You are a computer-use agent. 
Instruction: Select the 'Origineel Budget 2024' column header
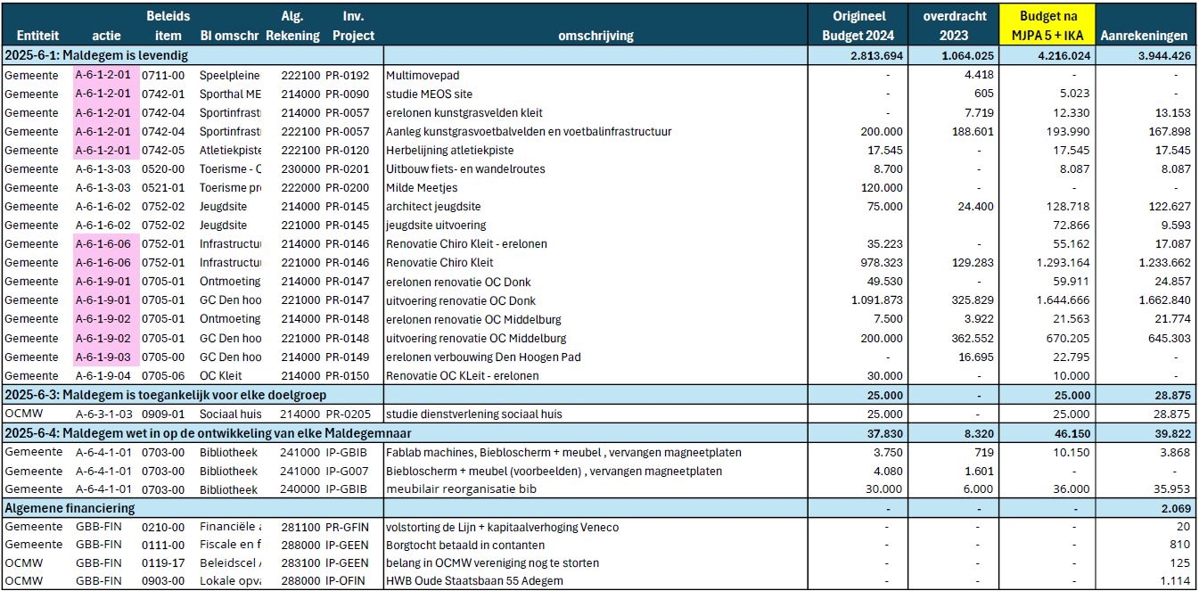click(x=858, y=26)
